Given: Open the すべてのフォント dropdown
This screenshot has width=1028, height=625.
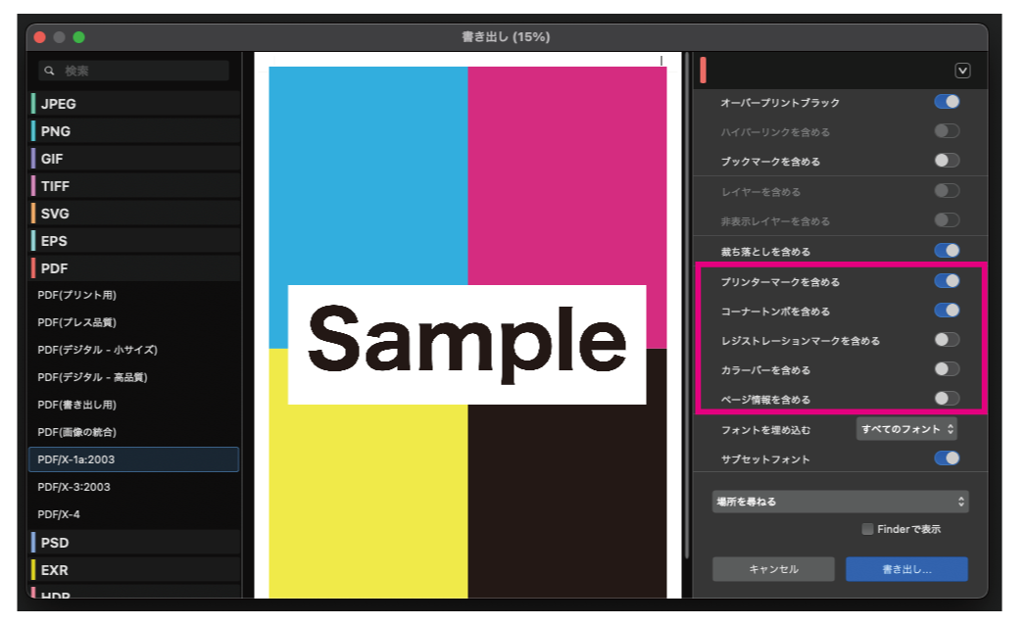Looking at the screenshot, I should 906,429.
